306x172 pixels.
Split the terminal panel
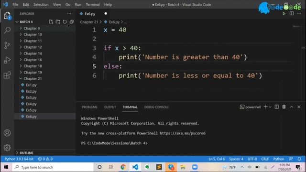[277, 107]
